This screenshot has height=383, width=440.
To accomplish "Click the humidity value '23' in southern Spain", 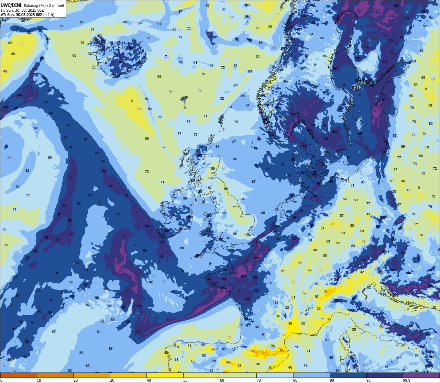I will pos(239,366).
